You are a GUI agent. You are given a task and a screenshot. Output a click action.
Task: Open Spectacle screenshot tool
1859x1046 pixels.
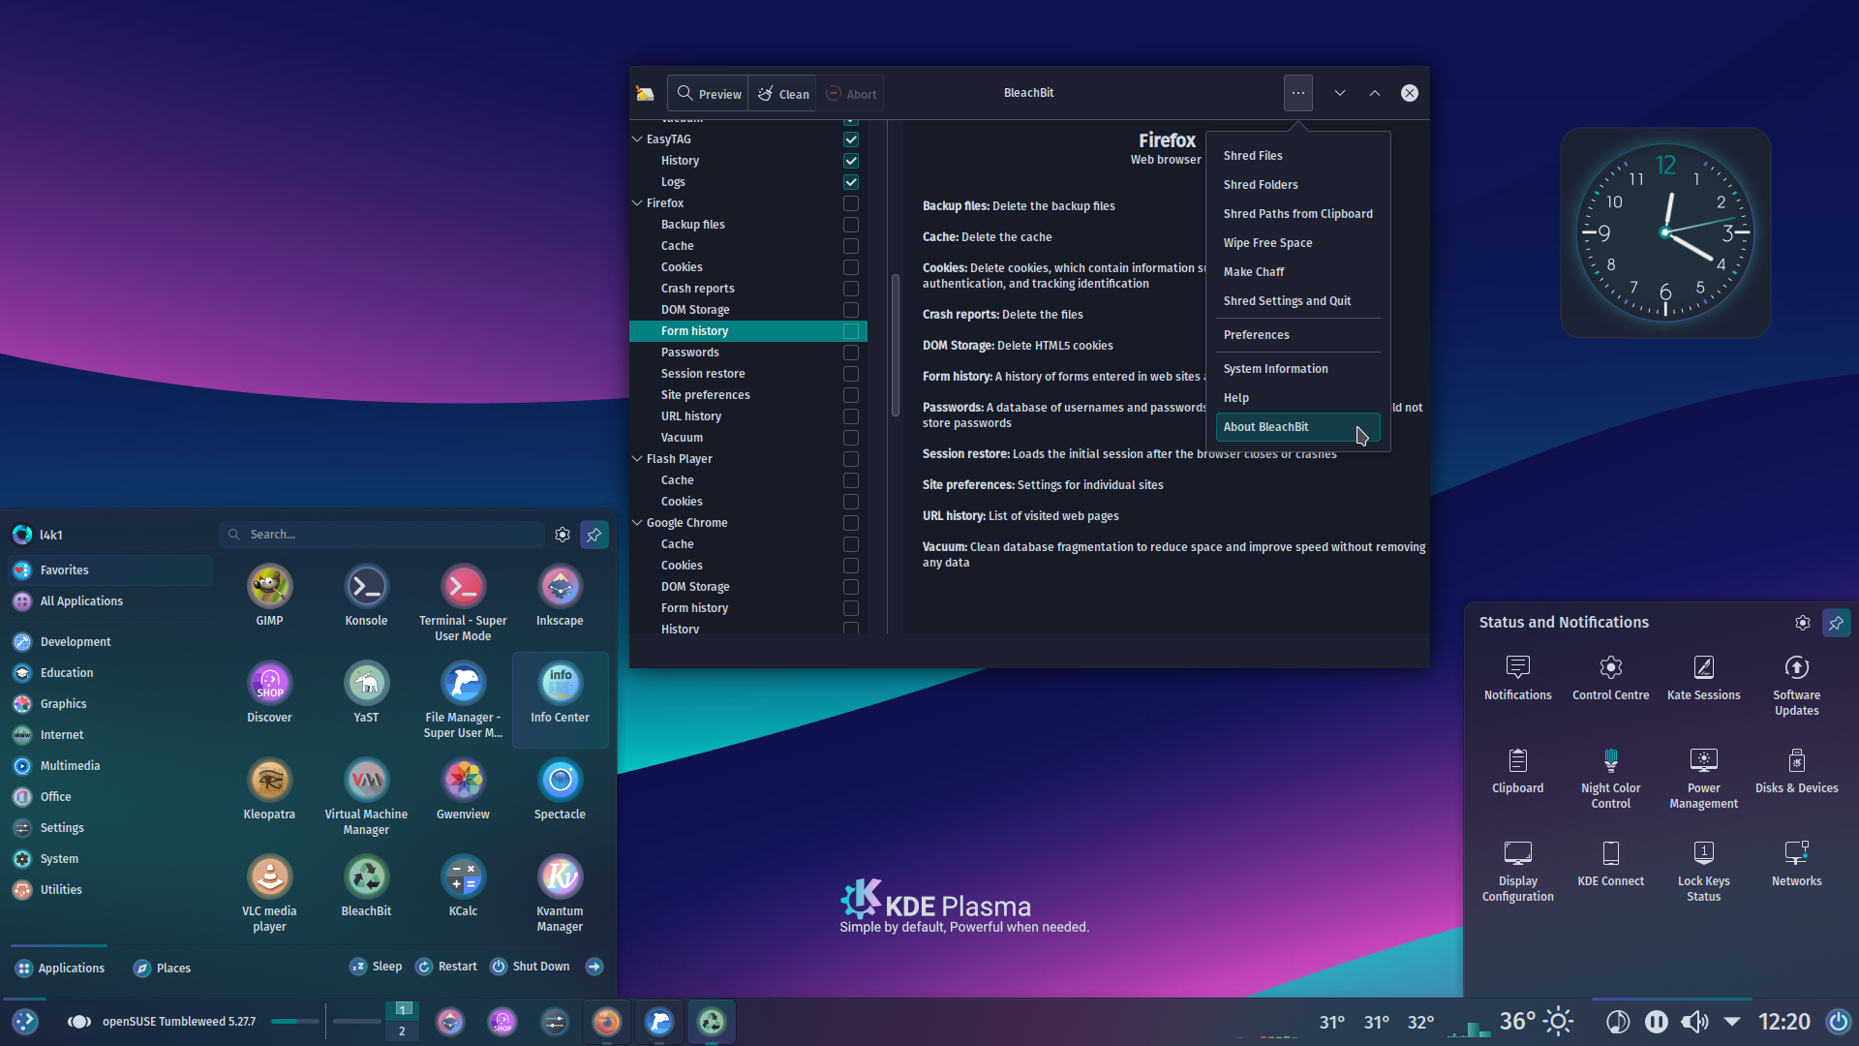pyautogui.click(x=560, y=788)
